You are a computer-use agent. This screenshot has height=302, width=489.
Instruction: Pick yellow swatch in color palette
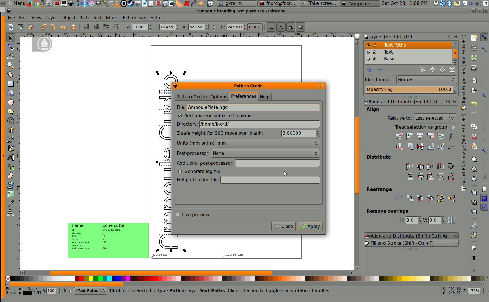[91, 279]
